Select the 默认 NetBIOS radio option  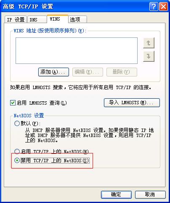tap(17, 124)
